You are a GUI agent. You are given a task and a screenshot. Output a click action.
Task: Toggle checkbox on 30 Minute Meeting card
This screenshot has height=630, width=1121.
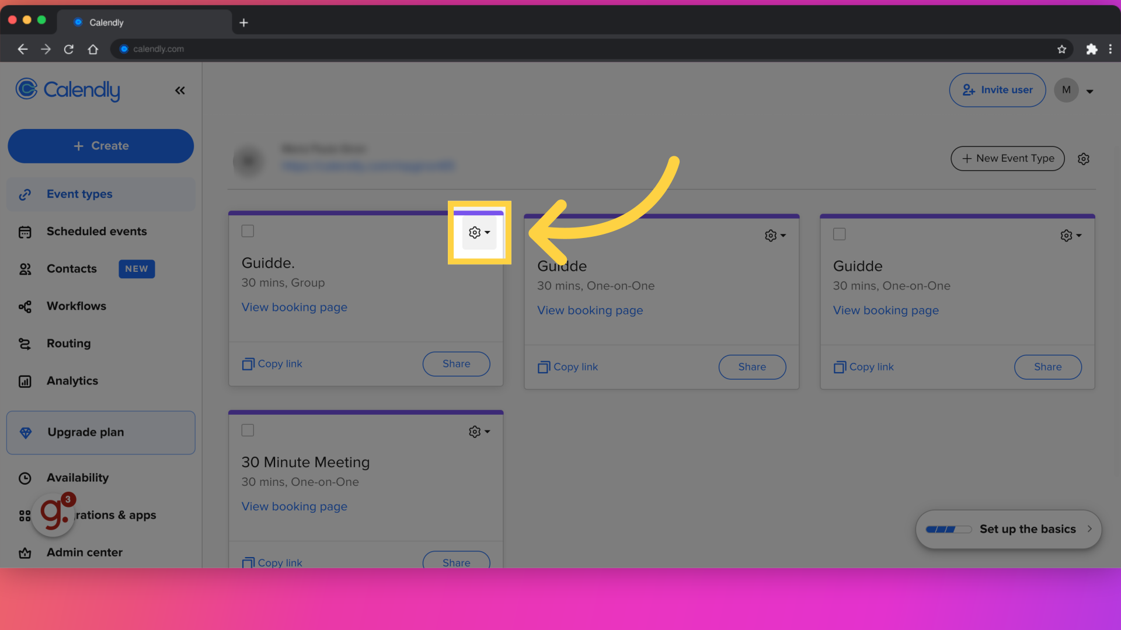coord(247,430)
